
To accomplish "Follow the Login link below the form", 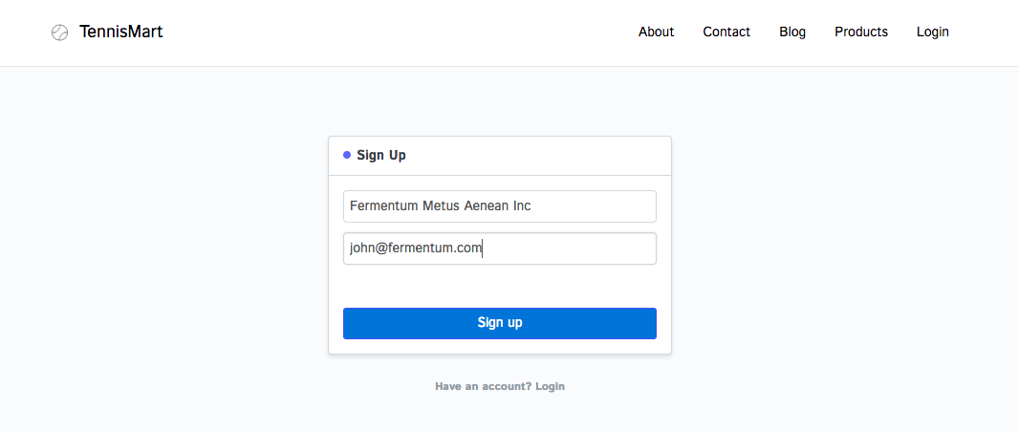I will tap(550, 386).
